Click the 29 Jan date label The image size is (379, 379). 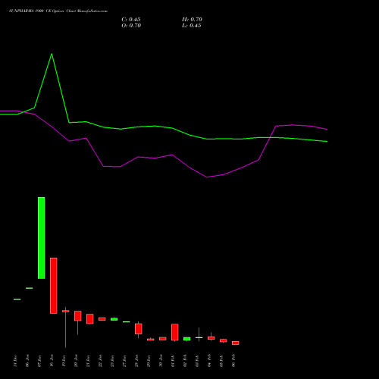[149, 361]
